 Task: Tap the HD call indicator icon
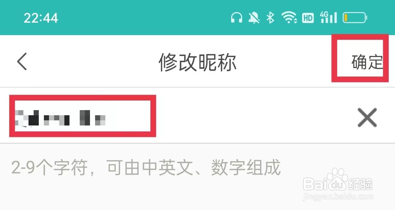308,18
